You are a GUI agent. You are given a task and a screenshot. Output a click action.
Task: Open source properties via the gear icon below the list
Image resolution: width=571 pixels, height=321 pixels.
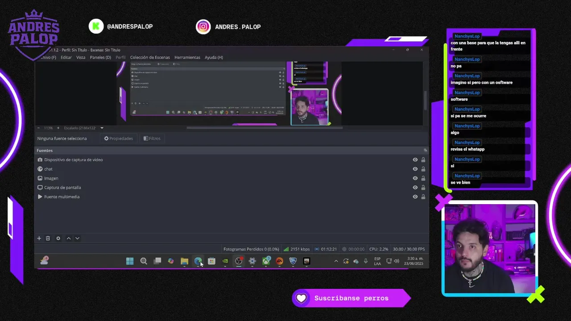[x=58, y=239]
